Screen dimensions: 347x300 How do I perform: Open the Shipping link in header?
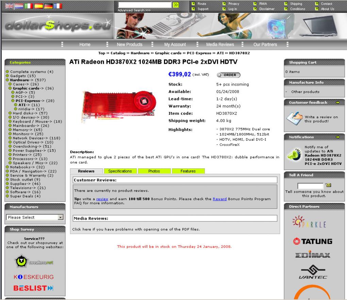click(296, 4)
